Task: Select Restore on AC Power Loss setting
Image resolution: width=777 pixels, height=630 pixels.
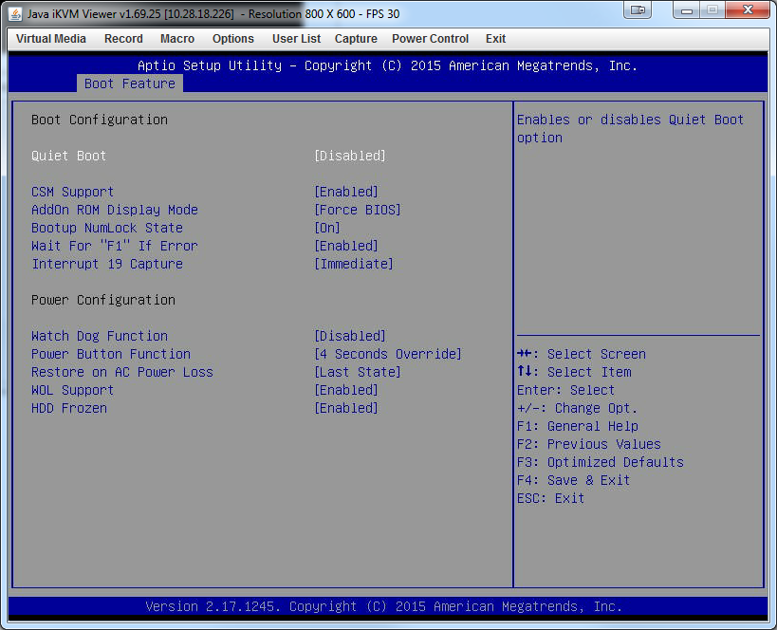Action: 121,372
